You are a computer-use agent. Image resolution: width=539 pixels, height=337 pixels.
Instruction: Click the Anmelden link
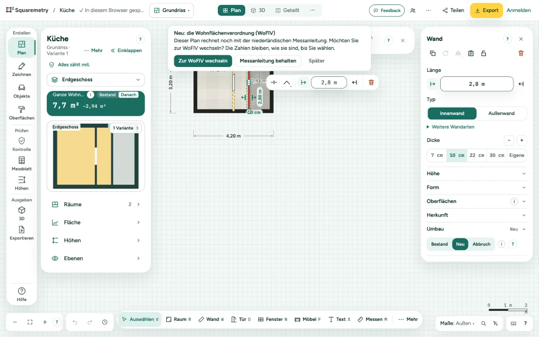pyautogui.click(x=519, y=10)
